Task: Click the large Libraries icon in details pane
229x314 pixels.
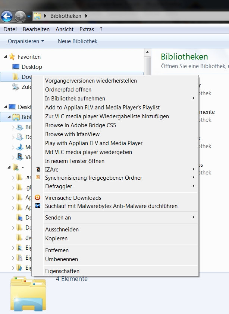Action: [28, 294]
